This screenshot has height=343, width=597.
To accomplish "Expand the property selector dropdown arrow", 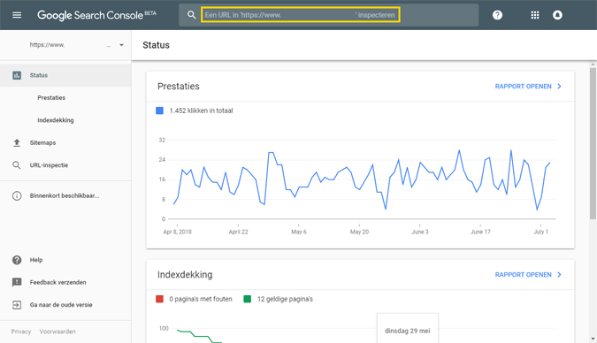I will tap(121, 45).
